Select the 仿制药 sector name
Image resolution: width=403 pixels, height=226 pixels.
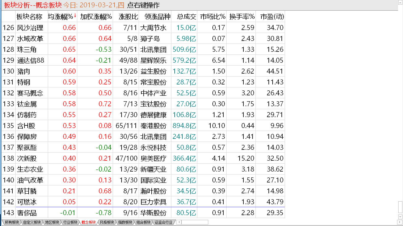[27, 115]
